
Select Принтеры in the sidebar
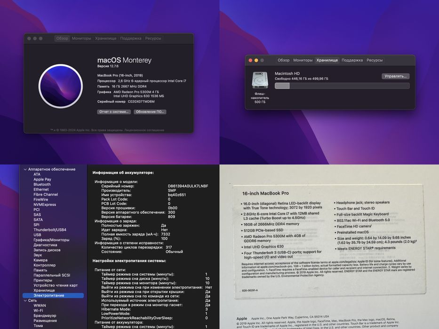pyautogui.click(x=43, y=280)
